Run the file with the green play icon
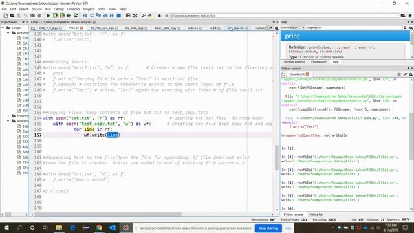Viewport: 414px width, 233px height. tap(49, 16)
